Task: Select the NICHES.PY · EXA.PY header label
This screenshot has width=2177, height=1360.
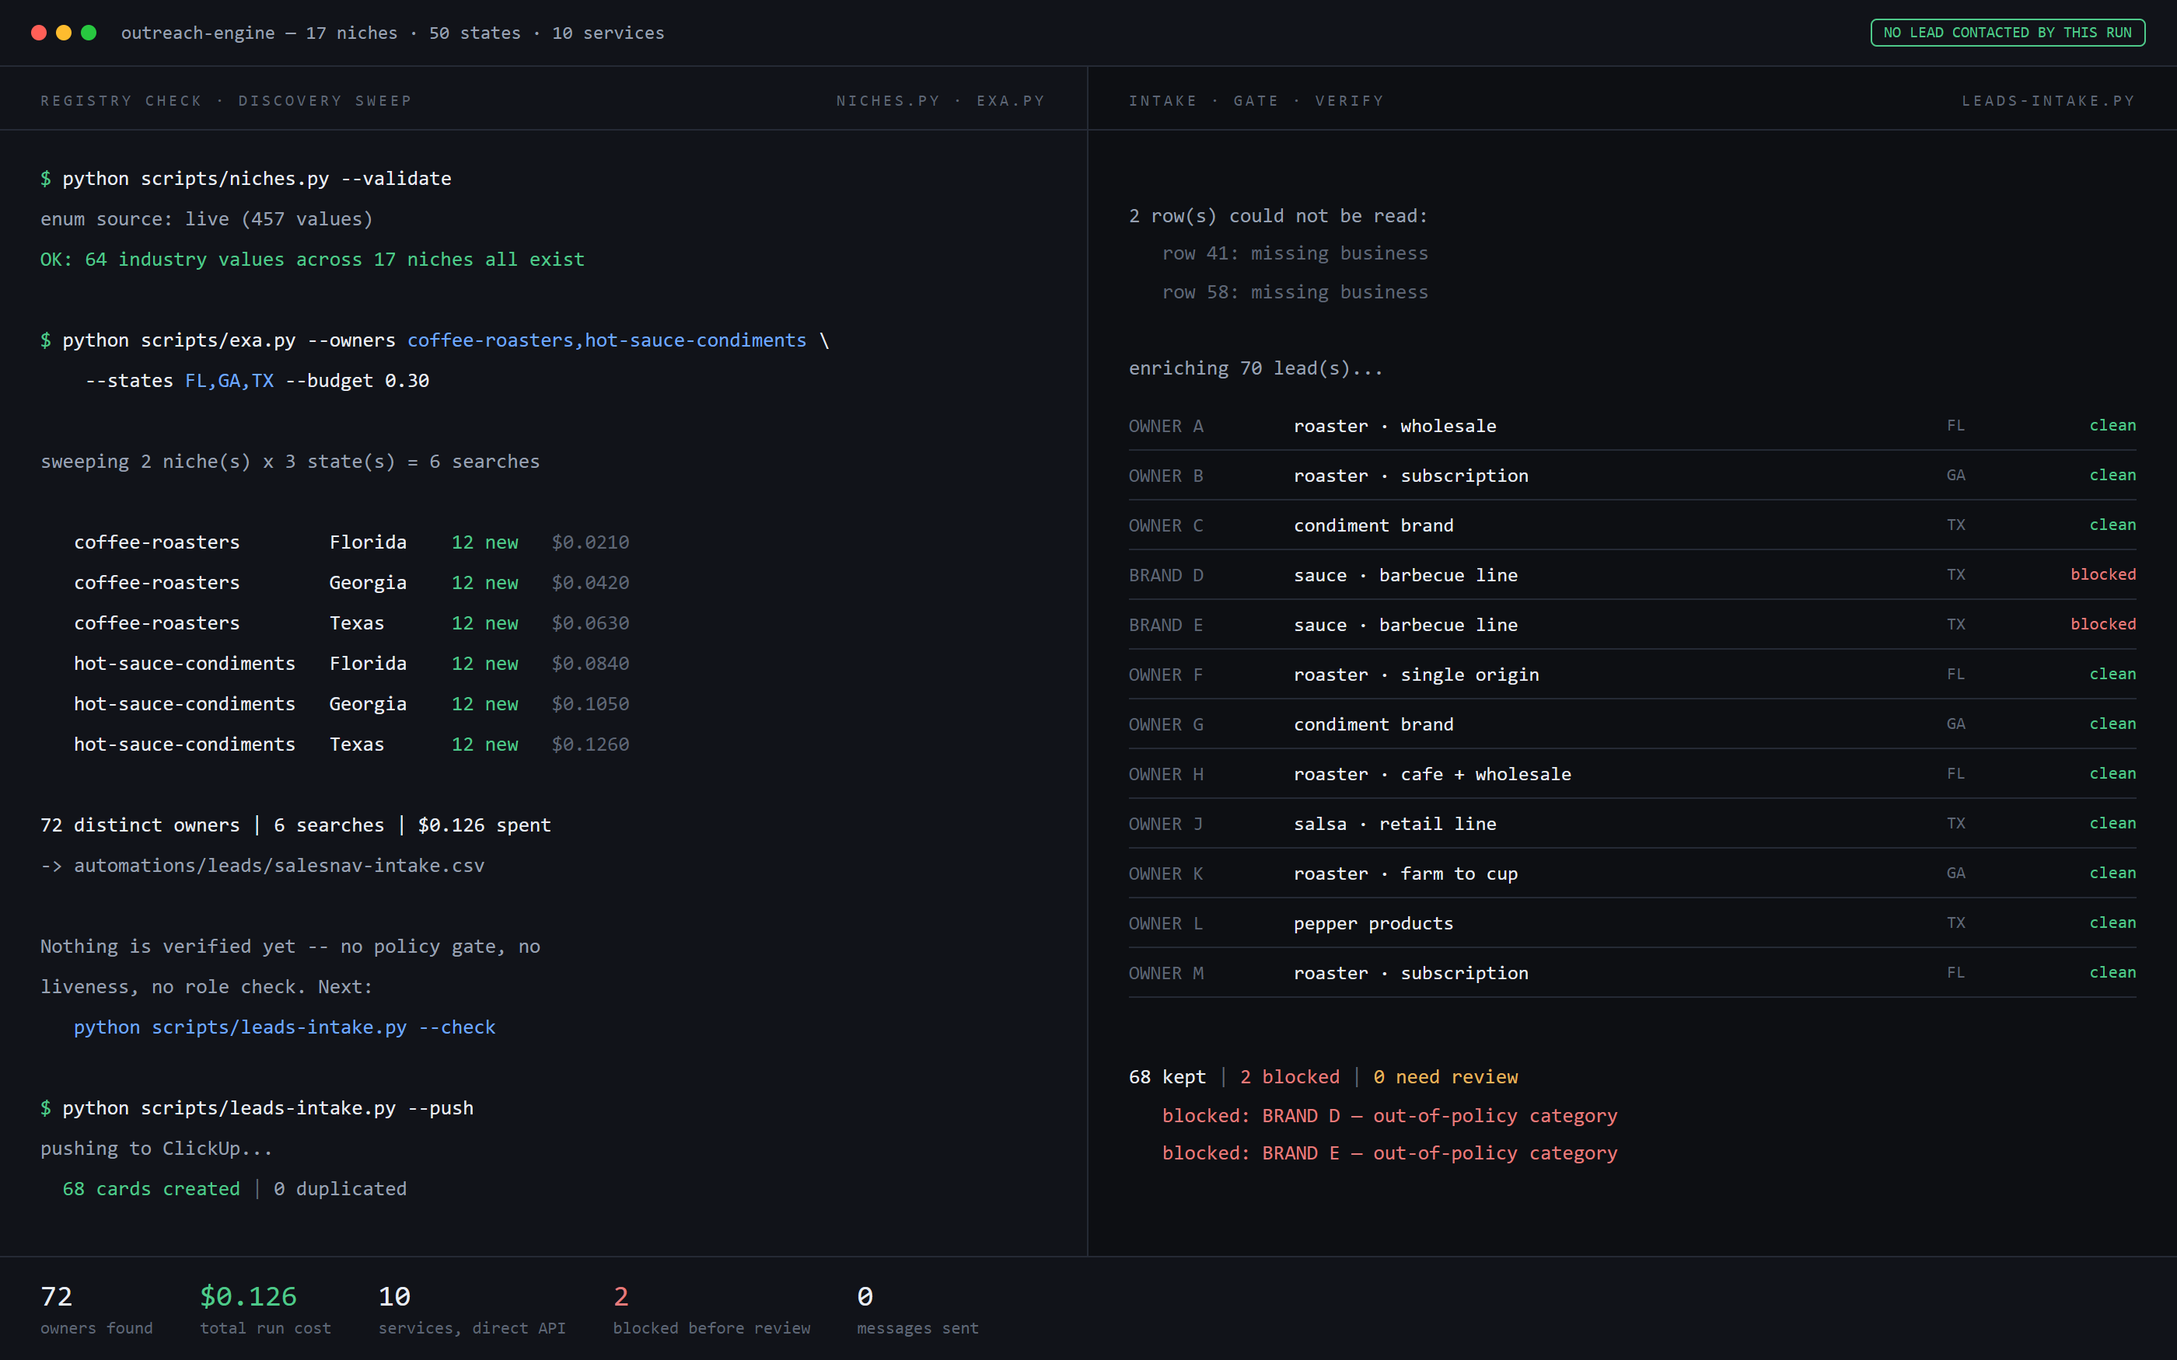Action: click(x=940, y=101)
